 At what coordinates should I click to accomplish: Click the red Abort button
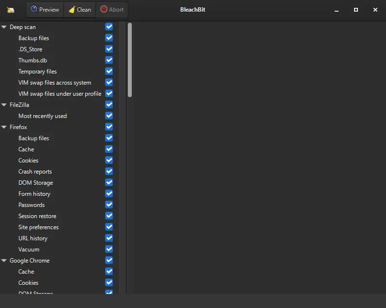coord(112,10)
